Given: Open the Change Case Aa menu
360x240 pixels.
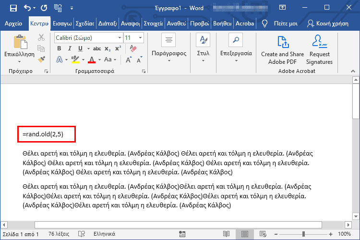Looking at the screenshot, I should coord(110,60).
